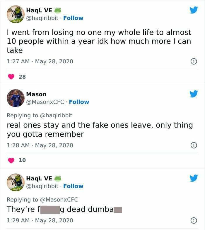Follow @haqlribbit on the last tweet
205x230 pixels.
click(73, 186)
